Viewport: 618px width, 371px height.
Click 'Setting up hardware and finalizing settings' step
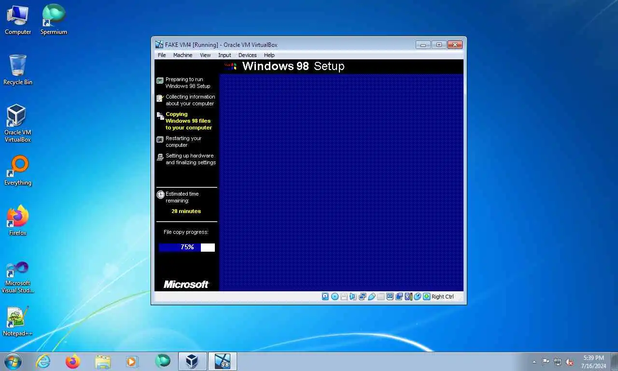coord(191,159)
